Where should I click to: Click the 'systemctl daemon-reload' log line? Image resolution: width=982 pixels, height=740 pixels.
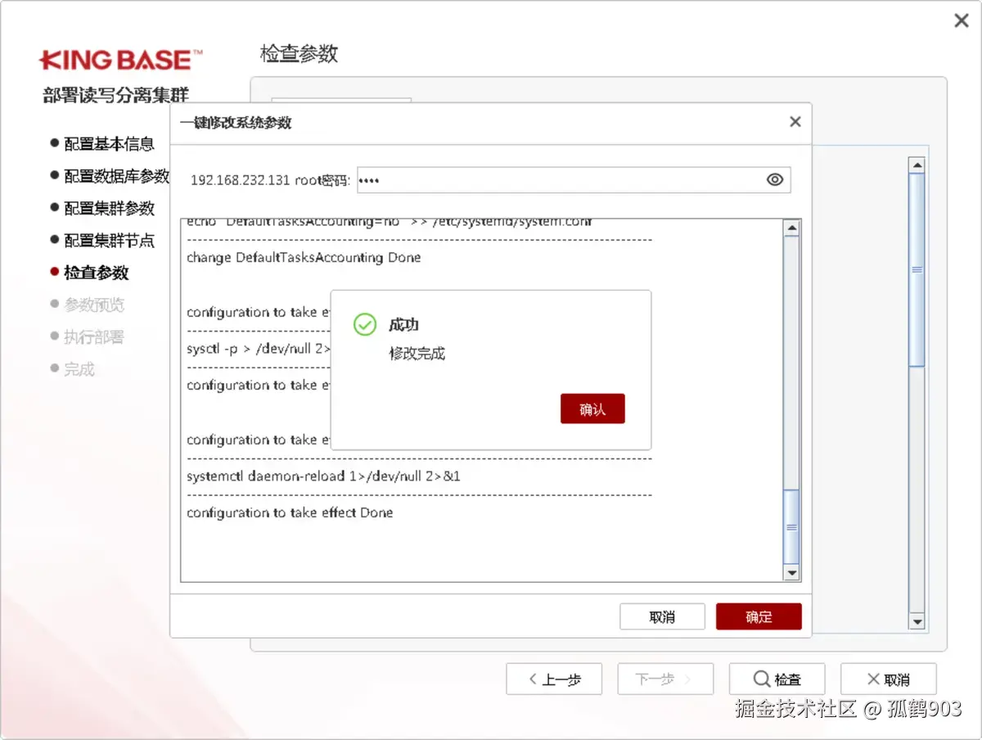[x=323, y=476]
